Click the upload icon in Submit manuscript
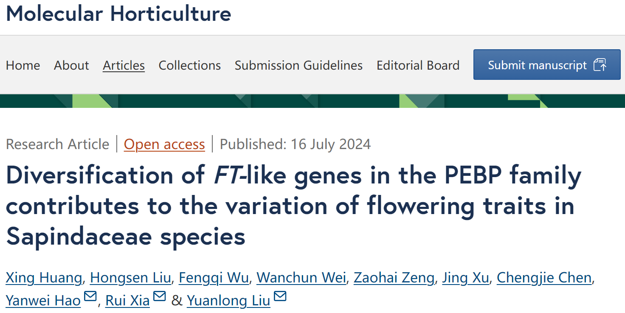 [600, 65]
